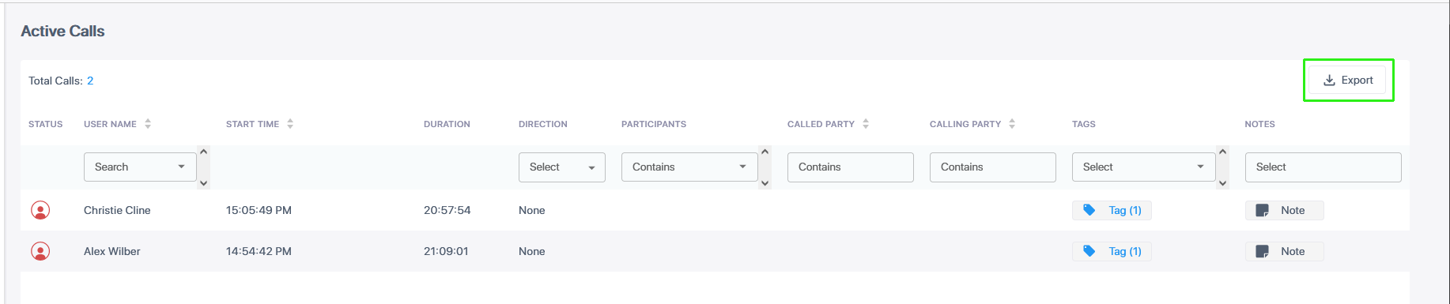Screen dimensions: 1450x304
Task: Sort by Calling Party column arrows
Action: click(1012, 124)
